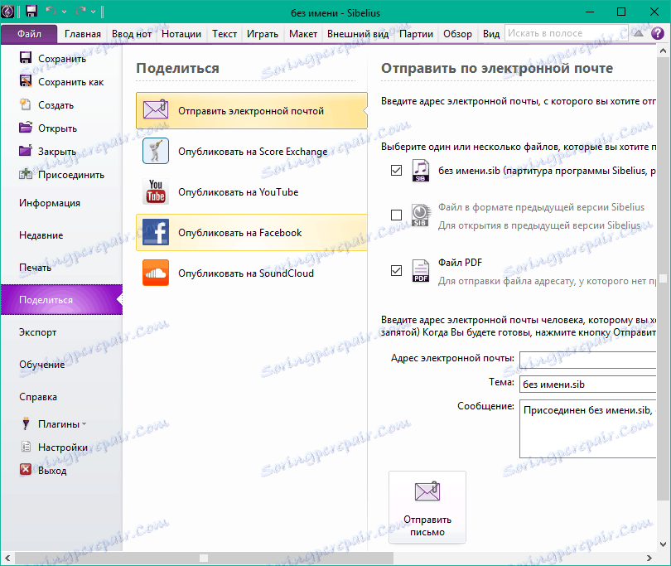Open the Внешний вид tab
This screenshot has height=566, width=671.
tap(358, 34)
